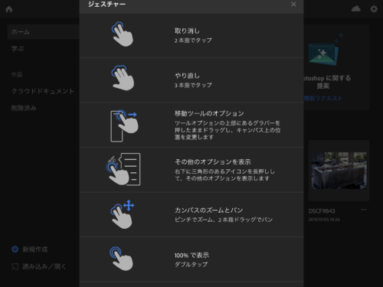Close the ジェスチャー gestures dialog
Image resolution: width=383 pixels, height=287 pixels.
293,4
